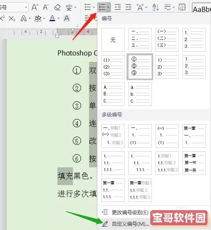Choose multilevel 1. 1.1. 标题 heading style

(x=167, y=163)
